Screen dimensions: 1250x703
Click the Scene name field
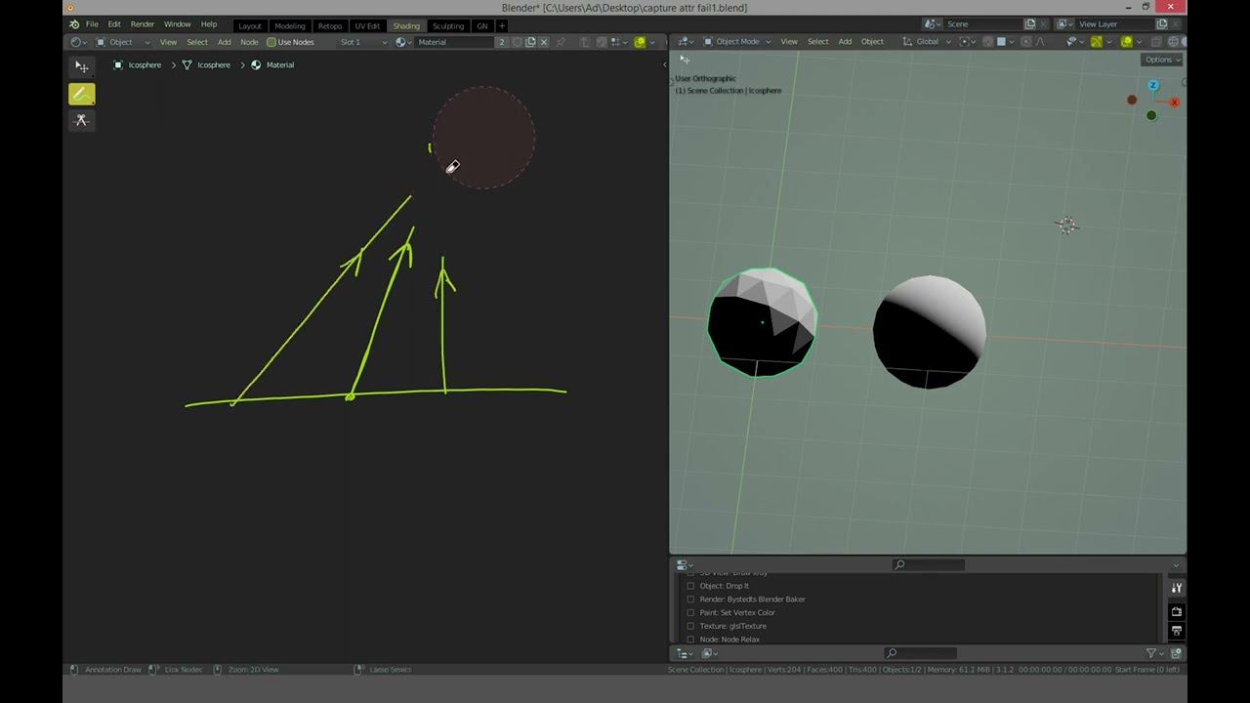point(981,24)
